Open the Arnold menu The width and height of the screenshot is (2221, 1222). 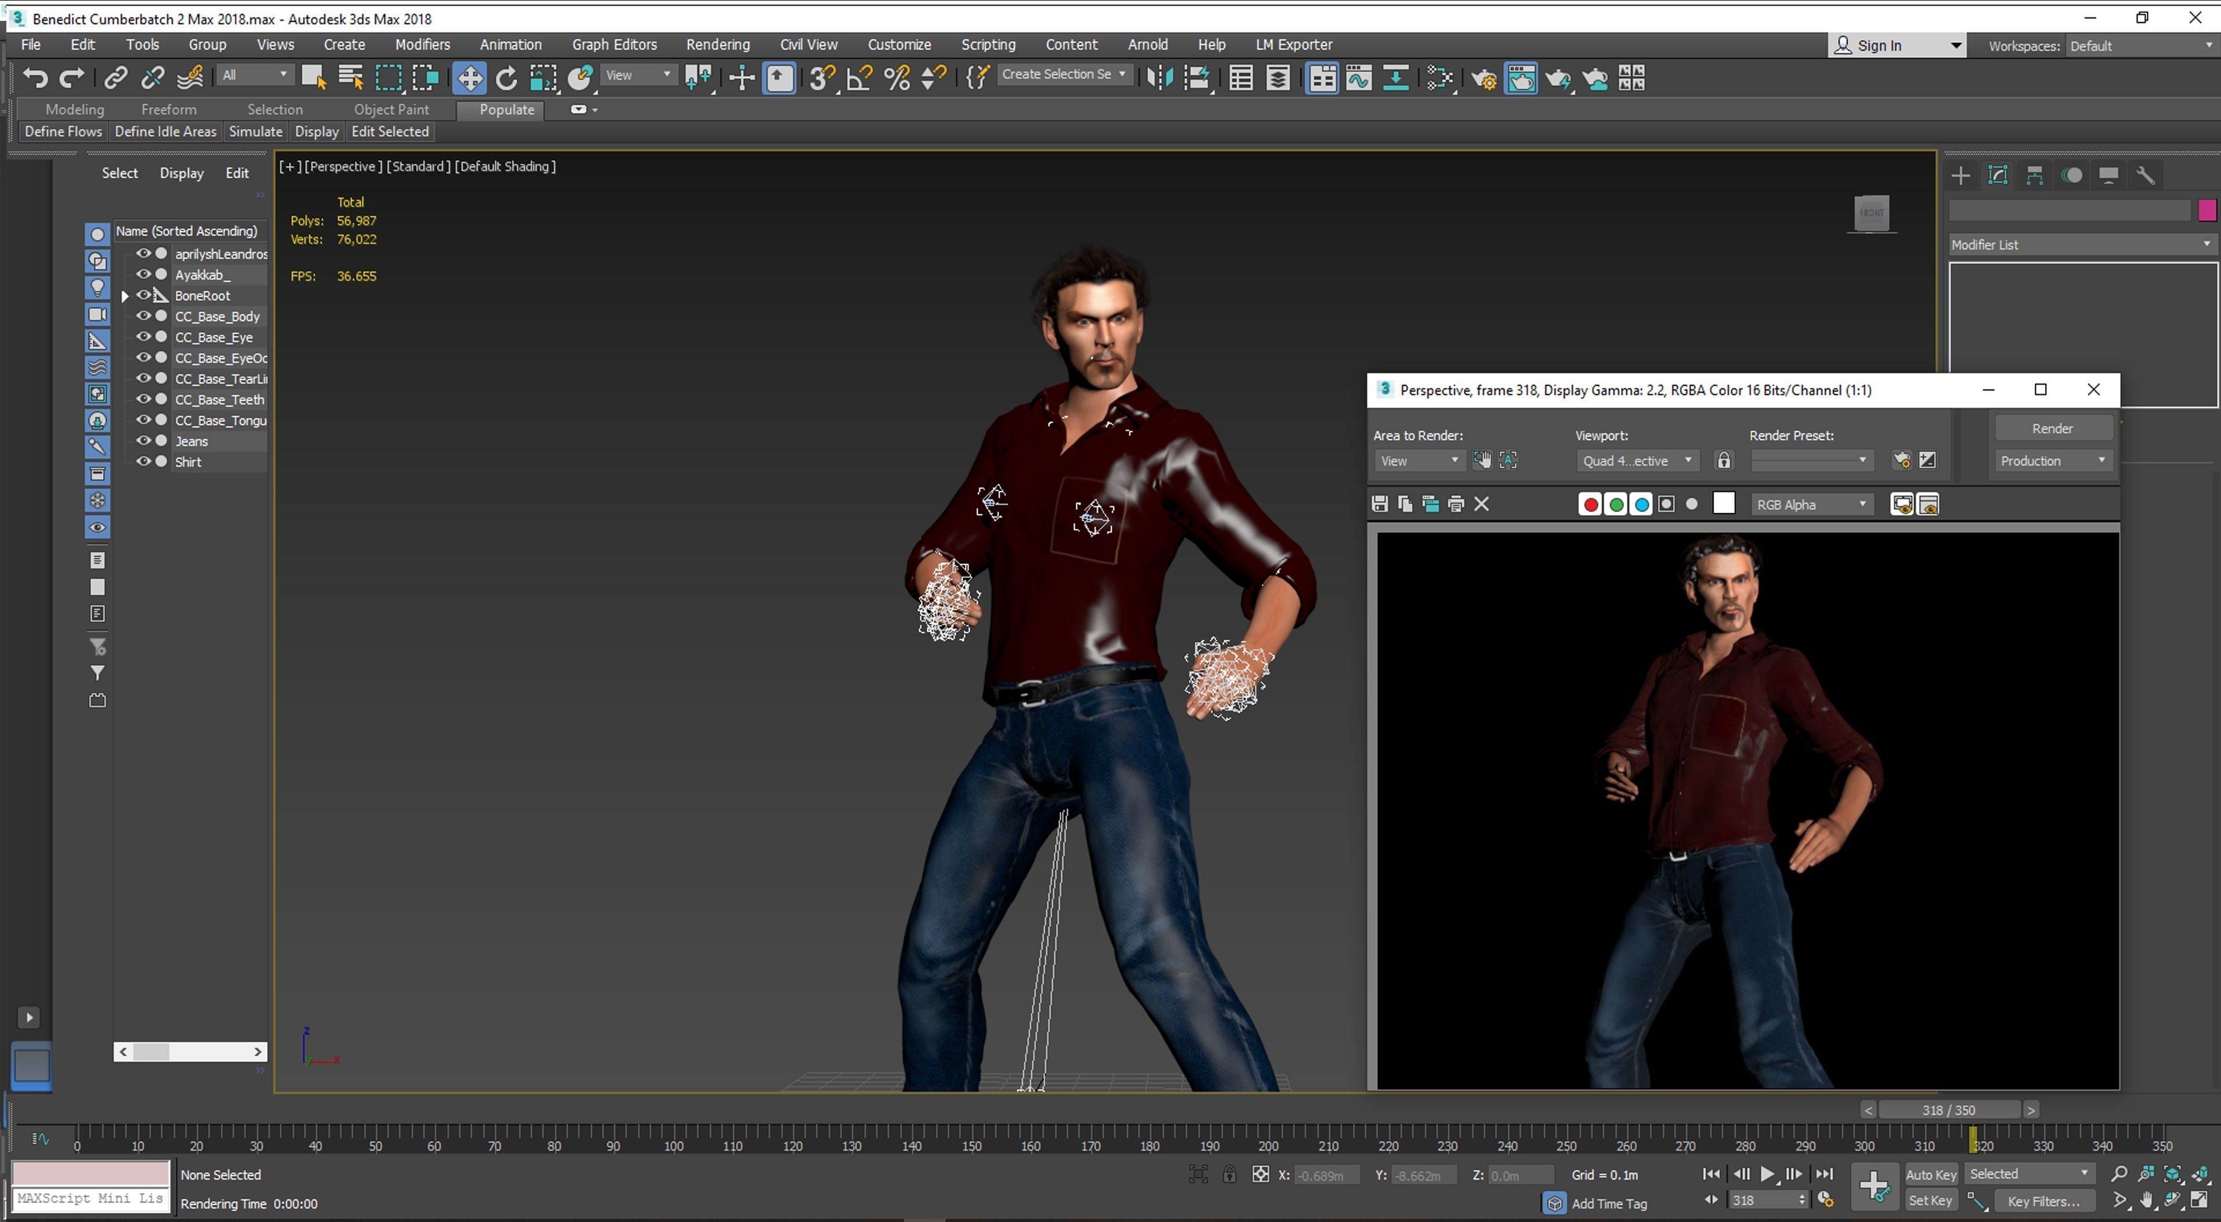[1148, 45]
